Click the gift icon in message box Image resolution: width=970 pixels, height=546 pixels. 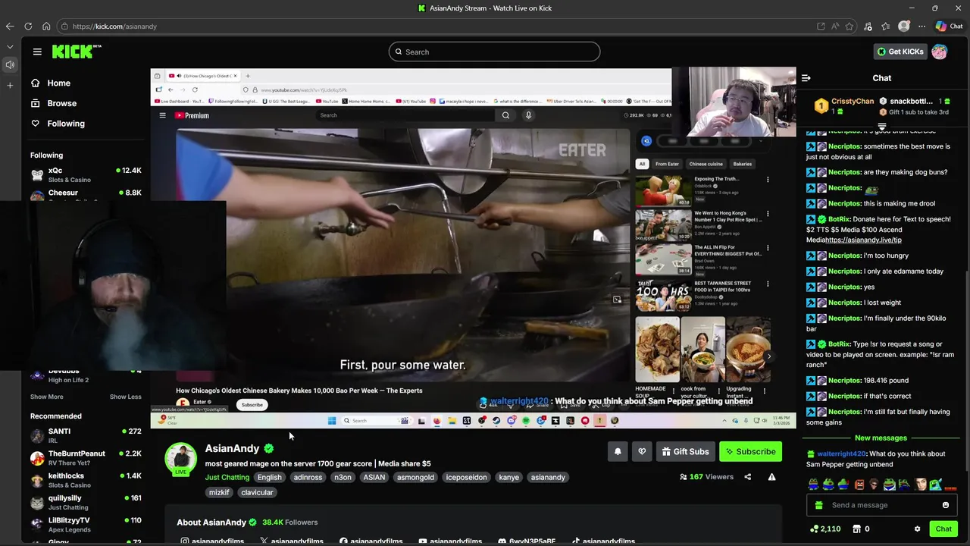818,505
